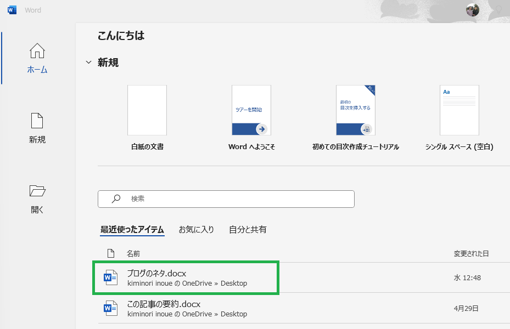Create a 白紙の文書 blank document
The height and width of the screenshot is (329, 510).
(147, 118)
